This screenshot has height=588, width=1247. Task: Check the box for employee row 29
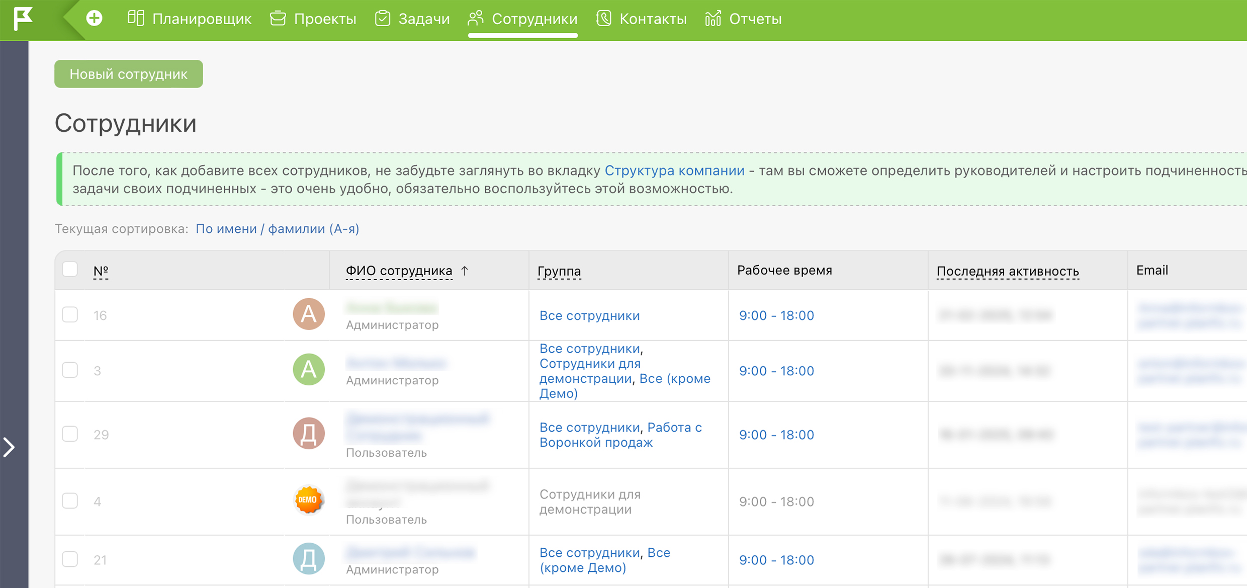click(70, 434)
